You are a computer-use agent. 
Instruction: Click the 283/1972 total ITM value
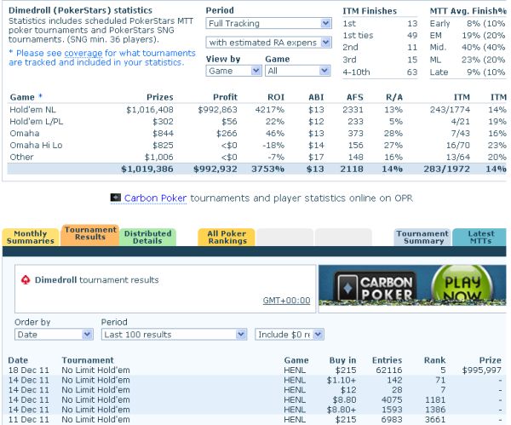[x=447, y=169]
